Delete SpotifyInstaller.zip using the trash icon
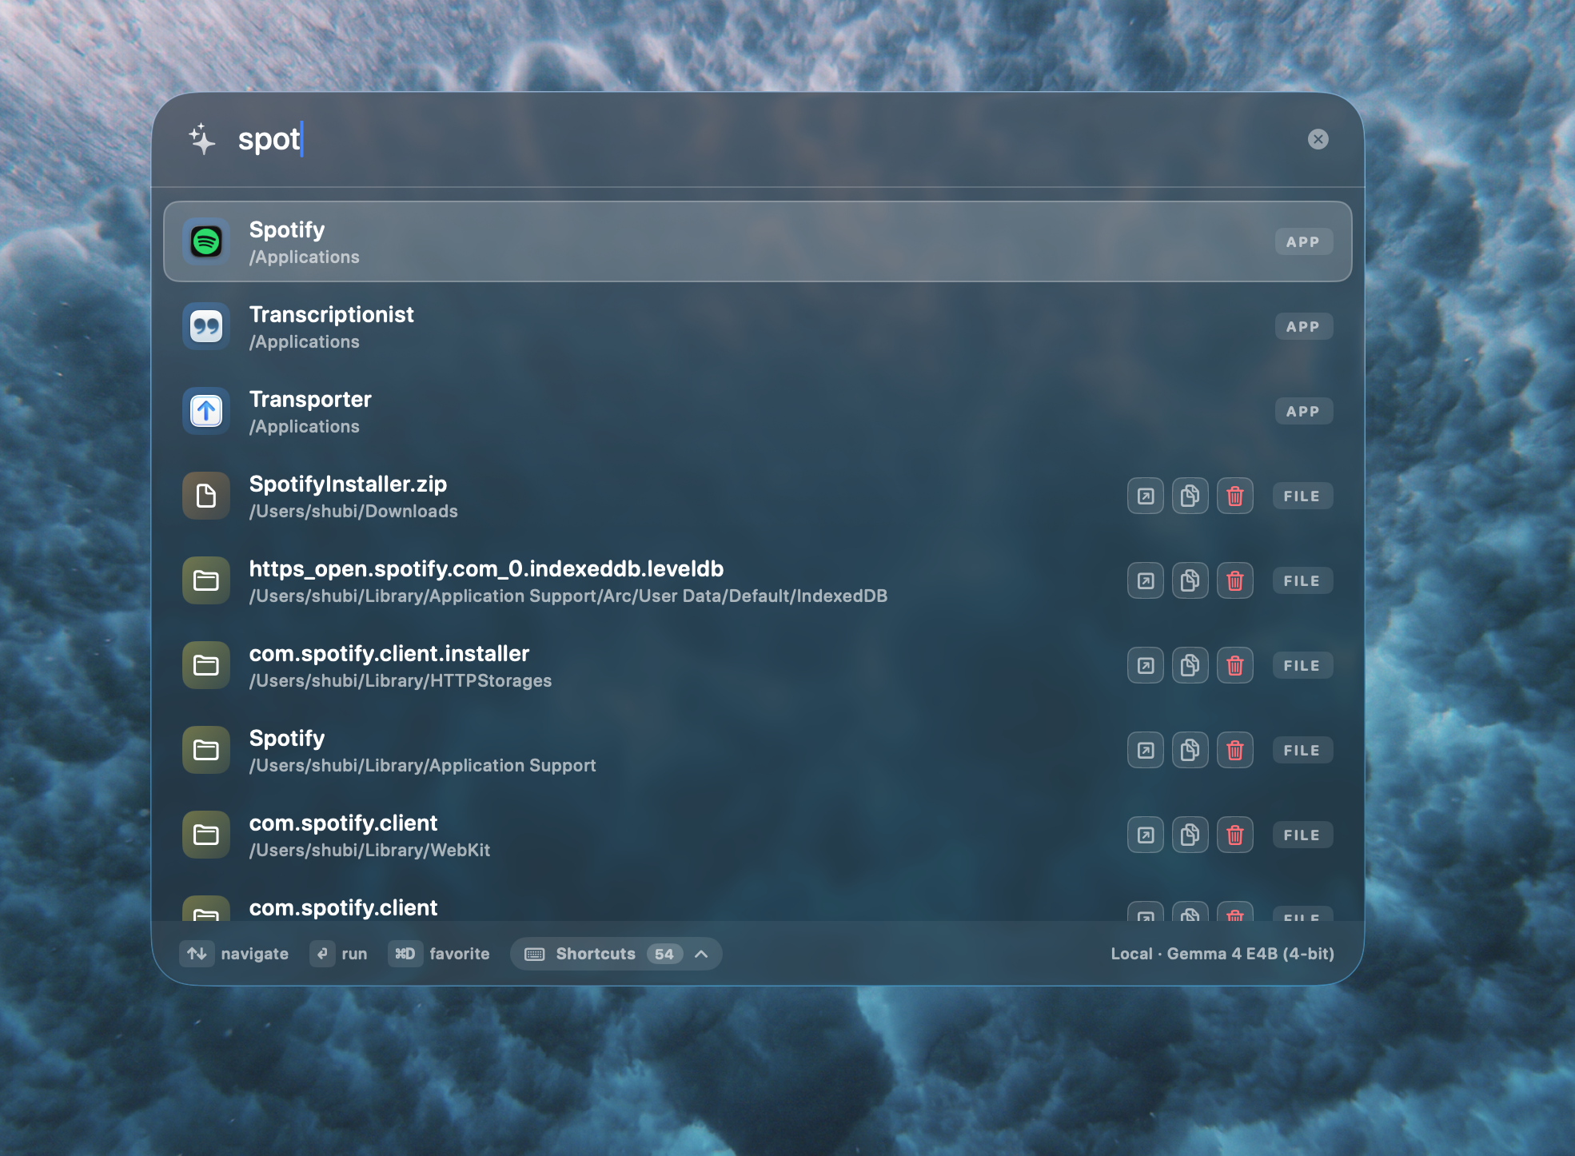This screenshot has width=1575, height=1156. (1235, 496)
